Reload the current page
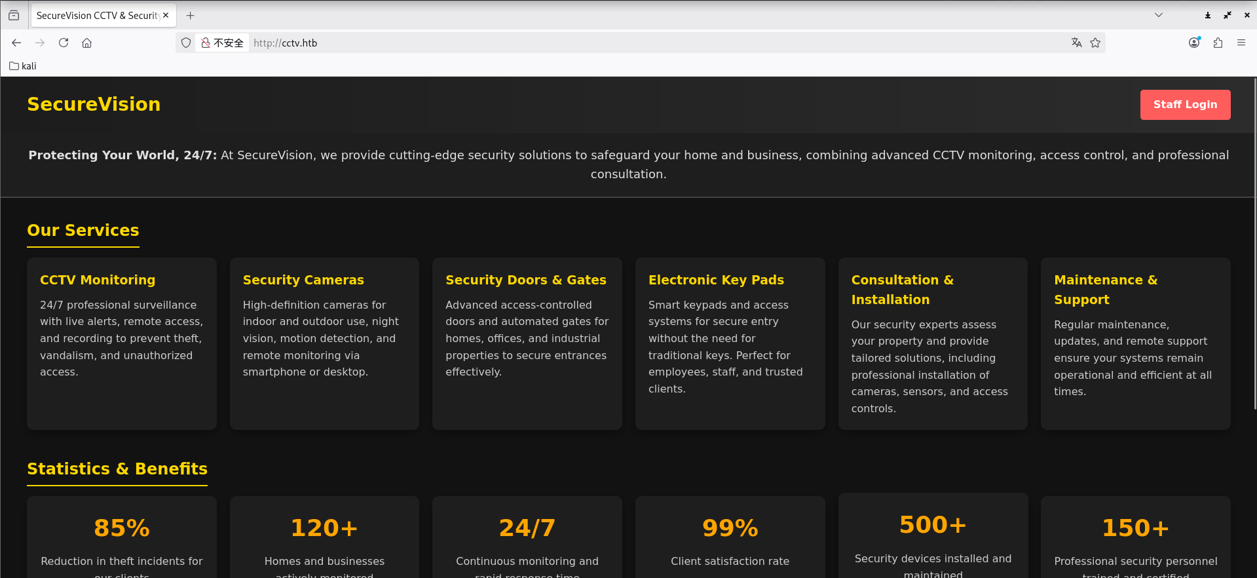The height and width of the screenshot is (578, 1257). click(64, 43)
